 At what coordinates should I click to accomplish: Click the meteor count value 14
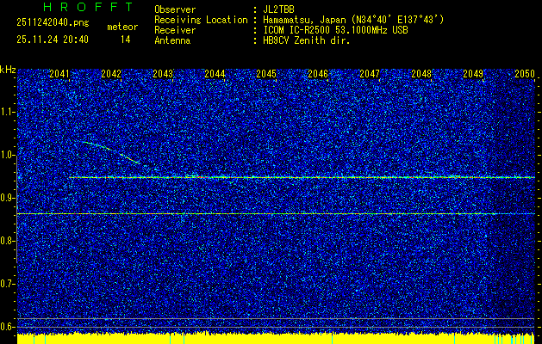(126, 40)
